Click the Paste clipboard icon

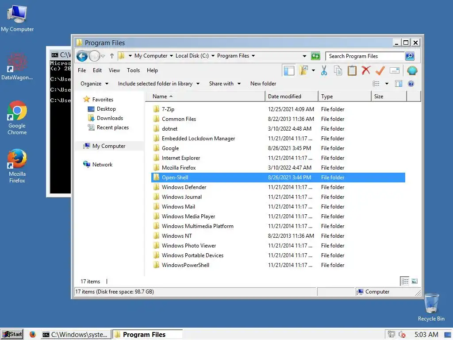click(x=352, y=70)
